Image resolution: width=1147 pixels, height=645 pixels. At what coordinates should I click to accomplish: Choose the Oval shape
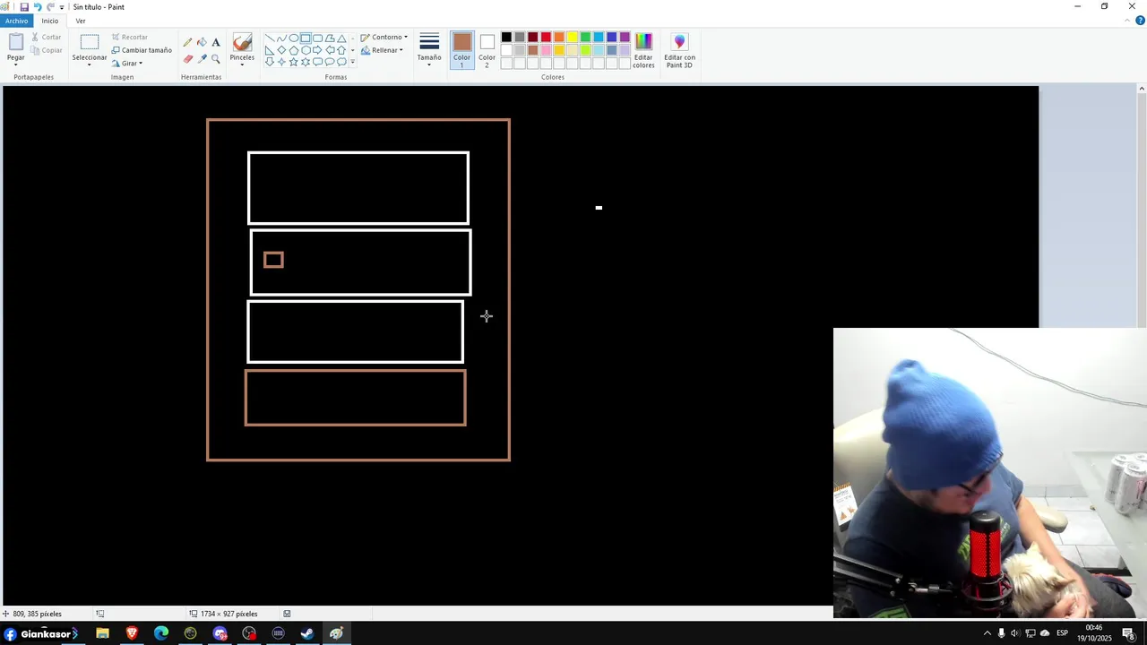click(294, 38)
